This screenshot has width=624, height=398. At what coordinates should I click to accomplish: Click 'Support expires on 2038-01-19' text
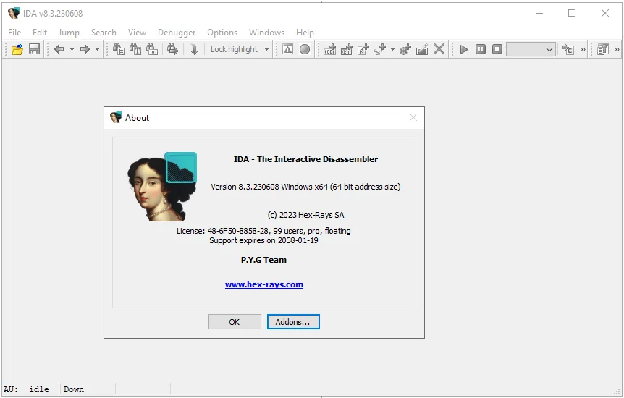263,240
